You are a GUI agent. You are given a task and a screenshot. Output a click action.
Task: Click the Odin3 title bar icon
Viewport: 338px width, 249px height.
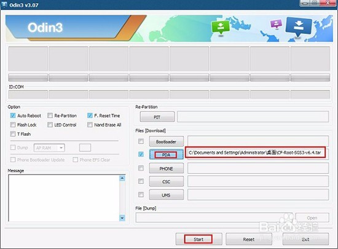[x=4, y=4]
